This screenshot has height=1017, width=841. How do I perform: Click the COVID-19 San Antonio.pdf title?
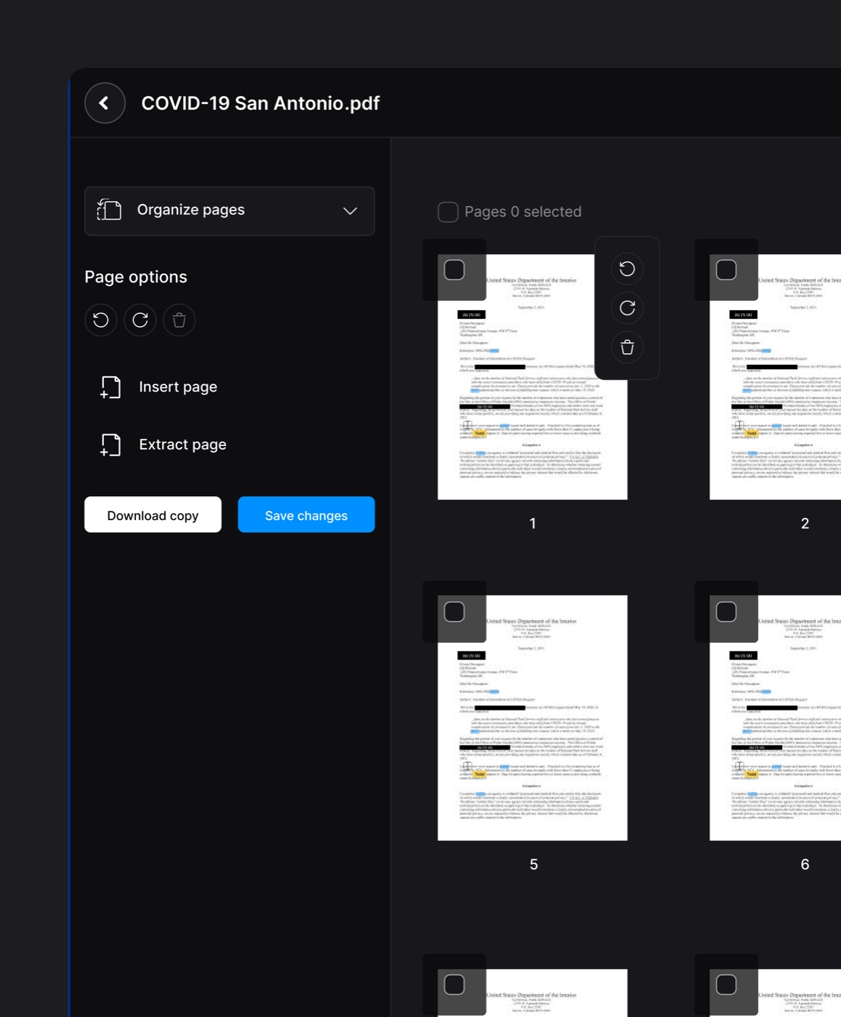pyautogui.click(x=260, y=103)
